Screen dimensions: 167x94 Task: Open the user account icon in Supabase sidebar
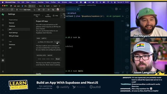pos(3,72)
